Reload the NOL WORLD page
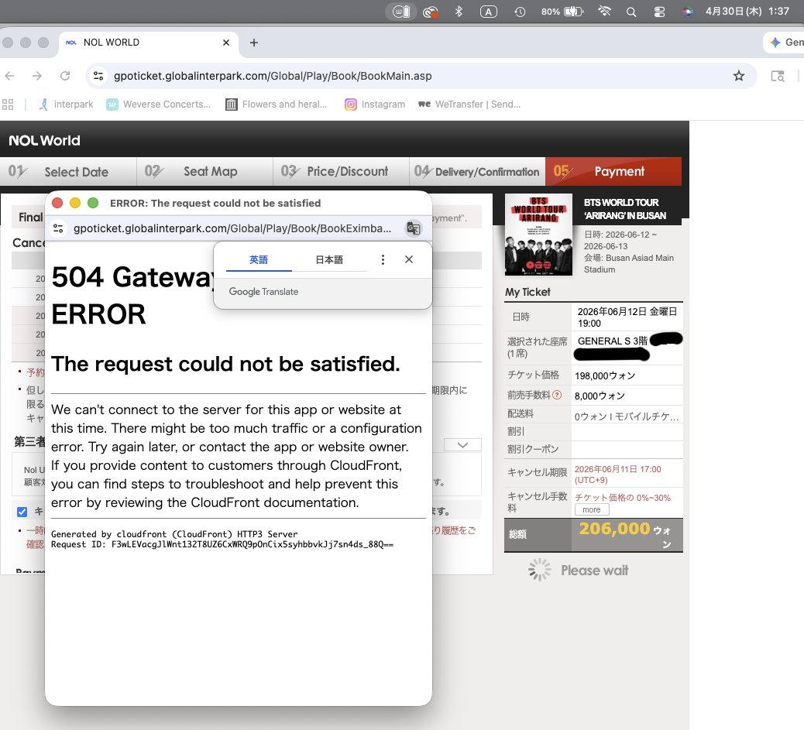Screen dimensions: 804x730 pos(65,76)
